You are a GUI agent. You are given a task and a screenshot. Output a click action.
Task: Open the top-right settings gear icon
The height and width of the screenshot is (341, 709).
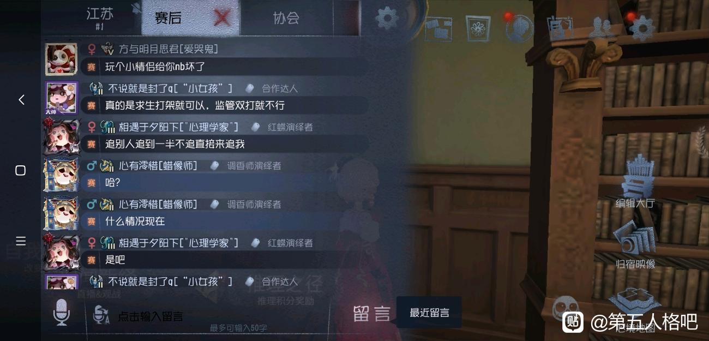pyautogui.click(x=642, y=27)
